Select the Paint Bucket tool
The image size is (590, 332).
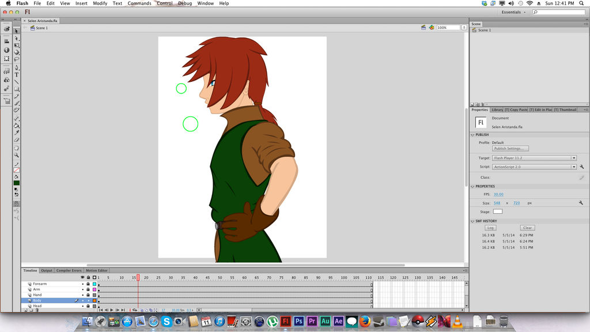[x=17, y=125]
